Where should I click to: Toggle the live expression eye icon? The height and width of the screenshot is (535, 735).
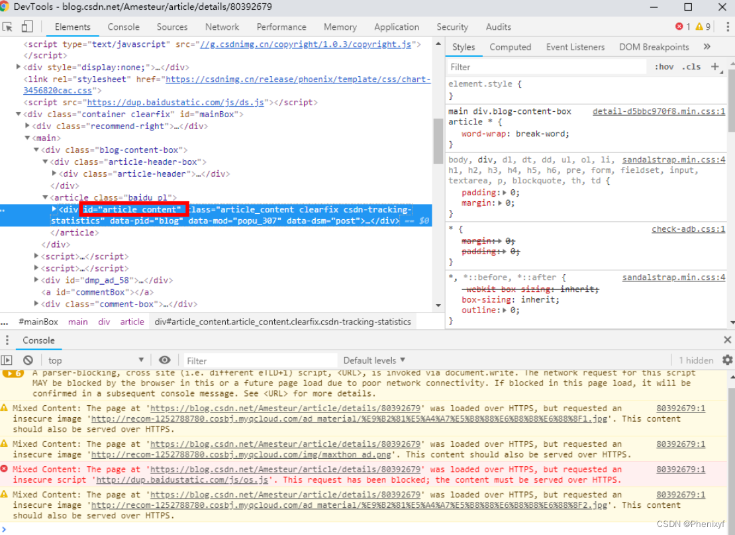164,360
